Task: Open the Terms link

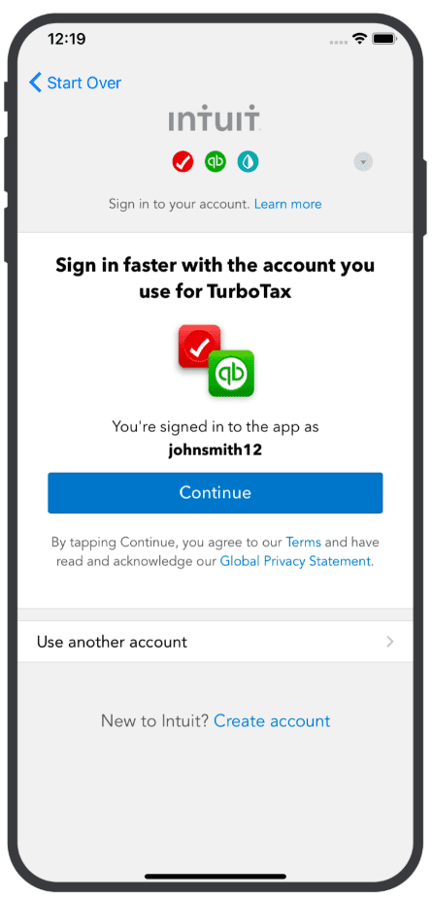Action: (303, 541)
